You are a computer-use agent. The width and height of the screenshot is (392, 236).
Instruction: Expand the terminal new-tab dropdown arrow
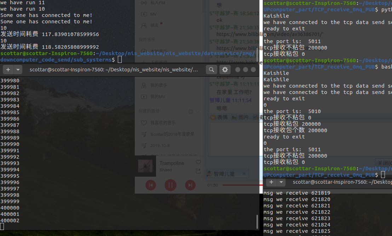[x=18, y=70]
